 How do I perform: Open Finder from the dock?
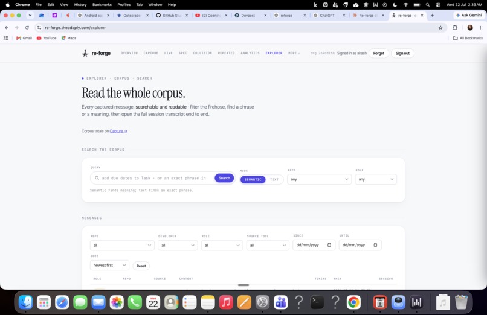[x=25, y=302]
